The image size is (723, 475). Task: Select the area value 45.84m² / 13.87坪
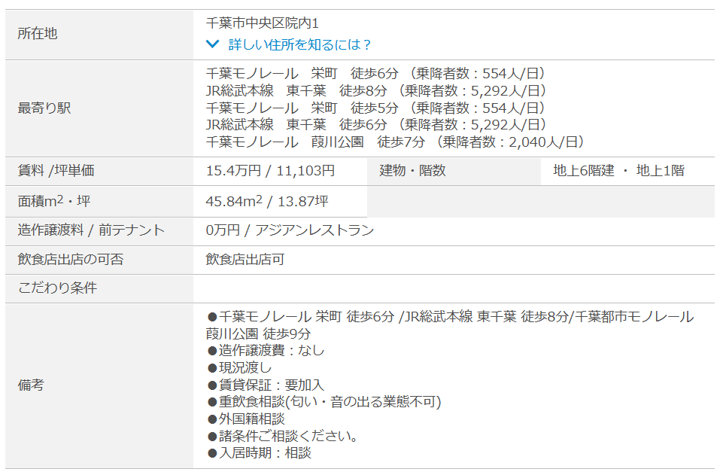(267, 202)
